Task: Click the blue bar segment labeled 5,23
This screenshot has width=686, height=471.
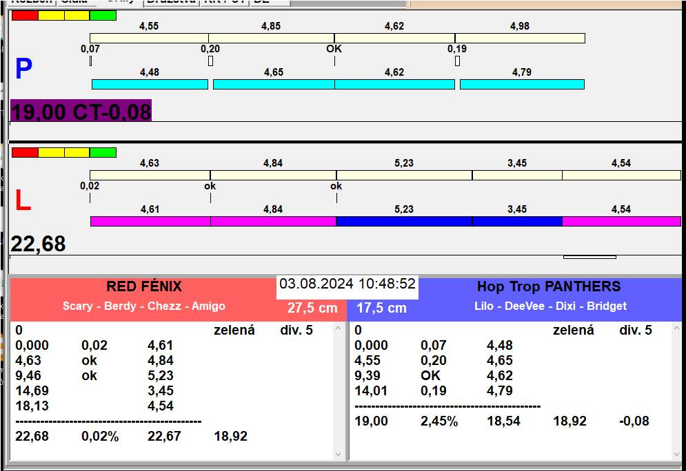Action: pyautogui.click(x=403, y=221)
